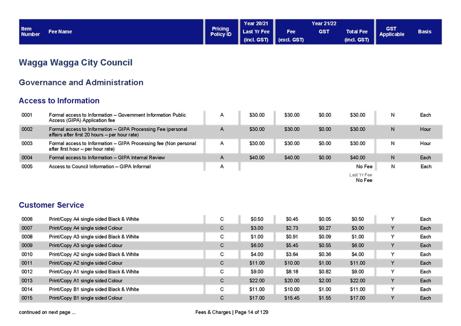The width and height of the screenshot is (461, 326).
Task: Click the $40.00 last year fee for item 0004
Action: click(257, 158)
